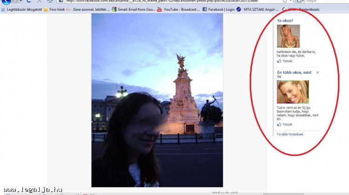The width and height of the screenshot is (349, 195).
Task: Like the 'Te okos?' ad with Tetszik
Action: tap(288, 61)
